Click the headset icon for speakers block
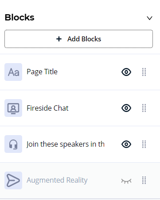The width and height of the screenshot is (160, 200). coord(13,144)
